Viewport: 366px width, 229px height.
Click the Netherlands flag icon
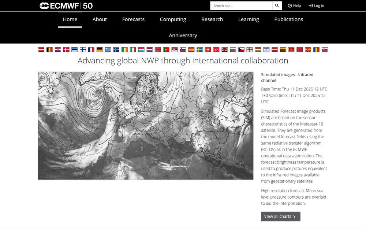coord(150,49)
